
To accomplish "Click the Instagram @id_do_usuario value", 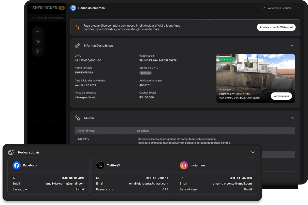I will [x=241, y=178].
